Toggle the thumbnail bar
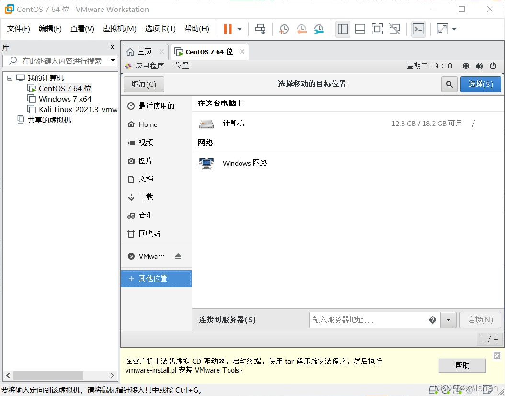Screen dimensions: 505x396 (x=360, y=29)
